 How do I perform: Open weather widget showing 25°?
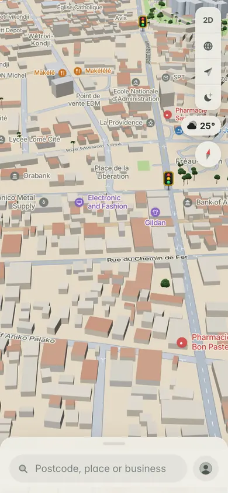click(201, 126)
